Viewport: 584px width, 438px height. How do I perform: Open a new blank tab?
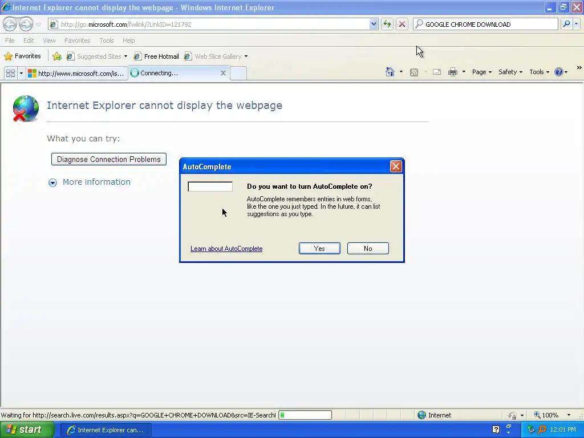238,73
